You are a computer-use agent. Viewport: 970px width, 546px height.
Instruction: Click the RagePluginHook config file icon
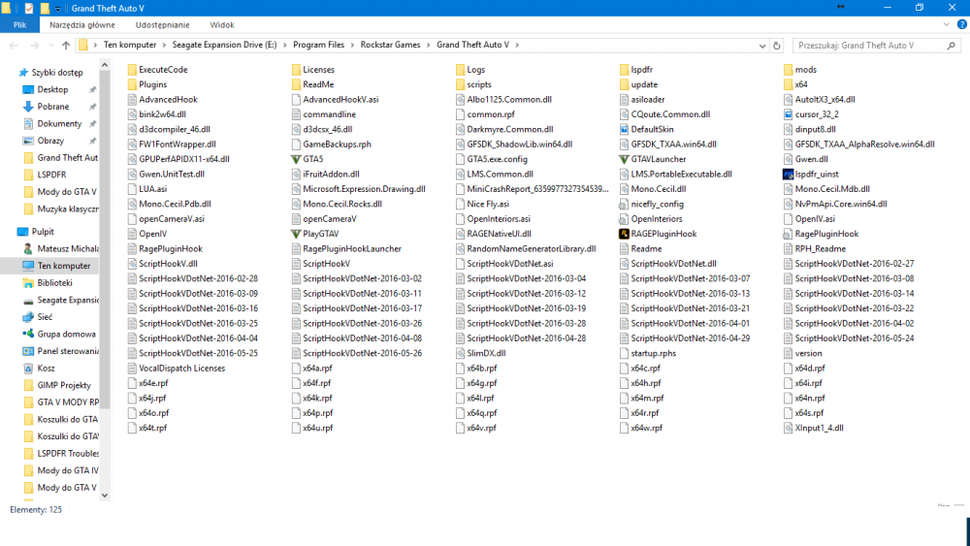coord(788,234)
